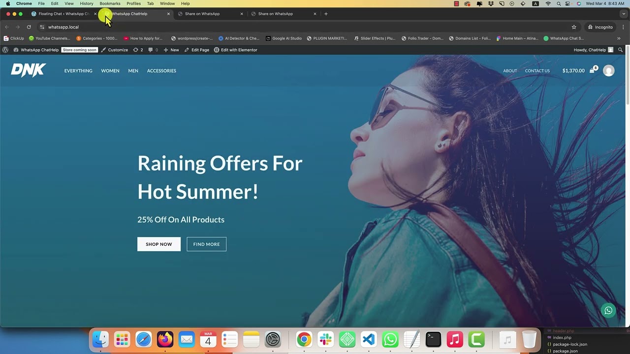Open the ACCESSORIES category link
The height and width of the screenshot is (354, 630).
(161, 71)
